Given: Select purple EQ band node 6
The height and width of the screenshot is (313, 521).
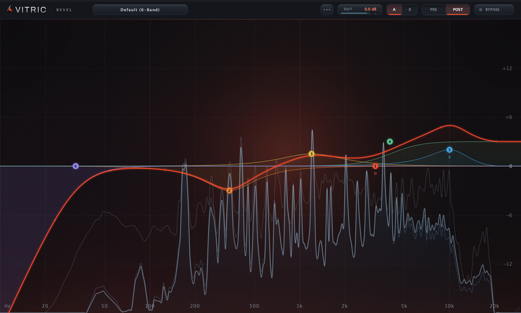Looking at the screenshot, I should click(x=76, y=166).
